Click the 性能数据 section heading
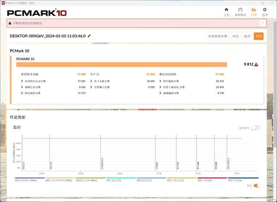This screenshot has height=202, width=277. pyautogui.click(x=18, y=117)
